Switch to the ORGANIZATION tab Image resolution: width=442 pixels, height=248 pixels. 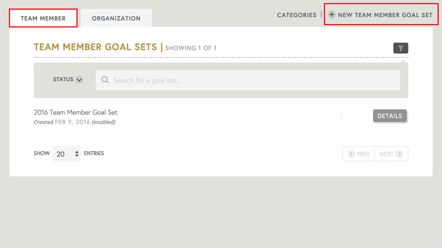click(x=116, y=18)
